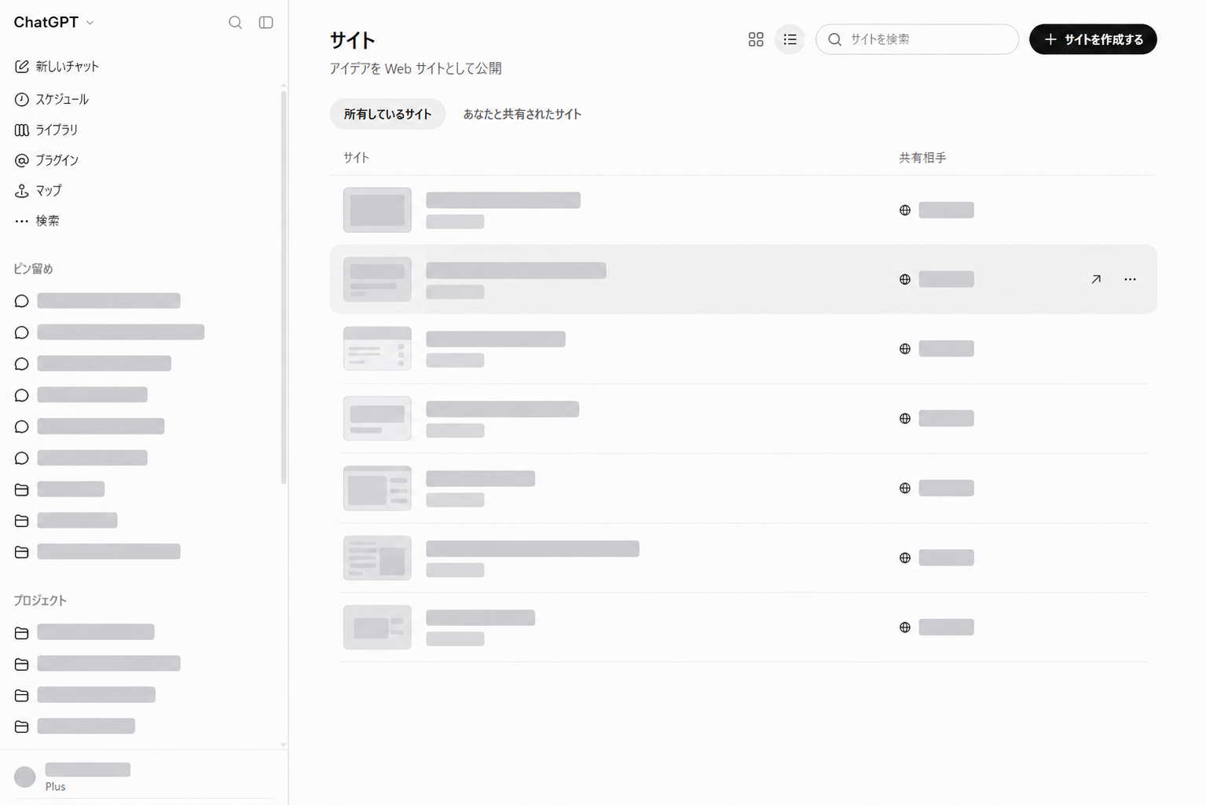The height and width of the screenshot is (805, 1206).
Task: Click the third site's thumbnail
Action: [x=377, y=349]
